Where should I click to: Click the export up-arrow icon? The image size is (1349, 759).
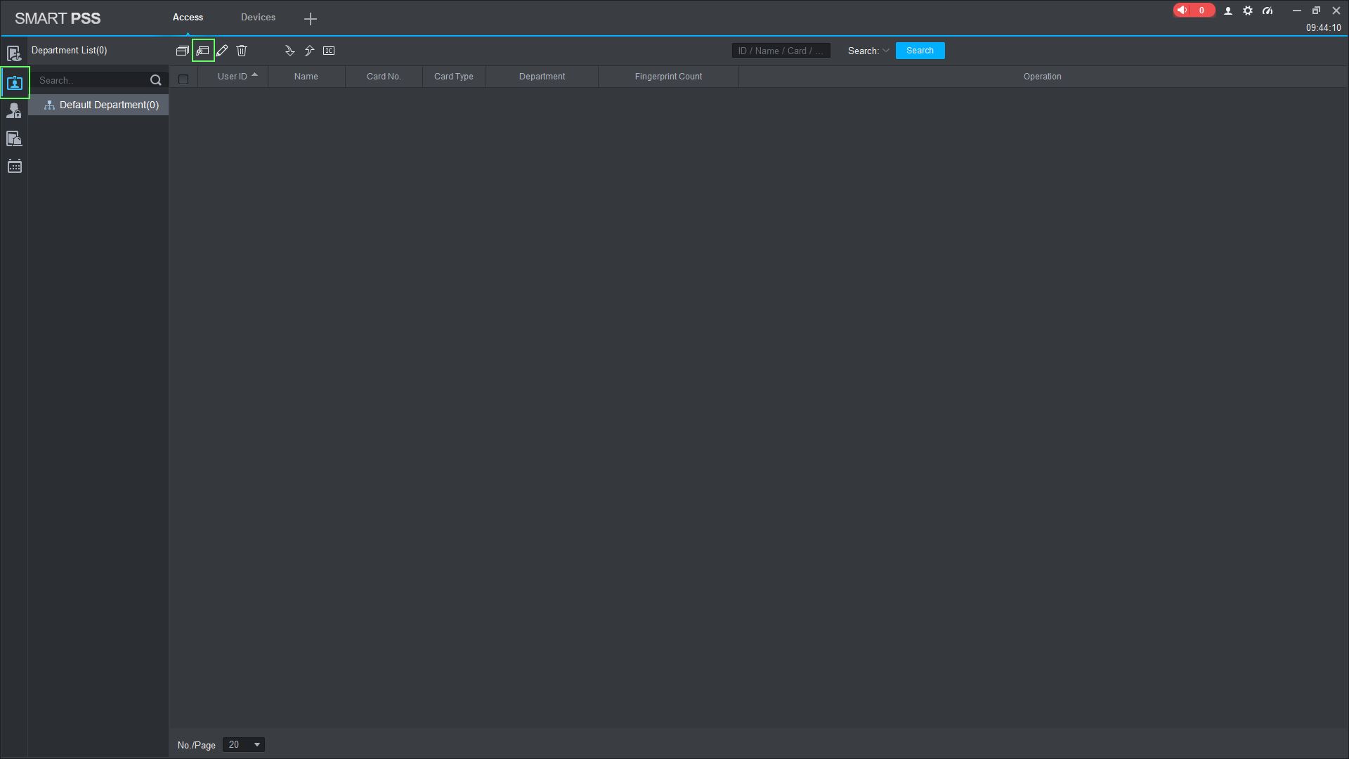click(x=309, y=51)
